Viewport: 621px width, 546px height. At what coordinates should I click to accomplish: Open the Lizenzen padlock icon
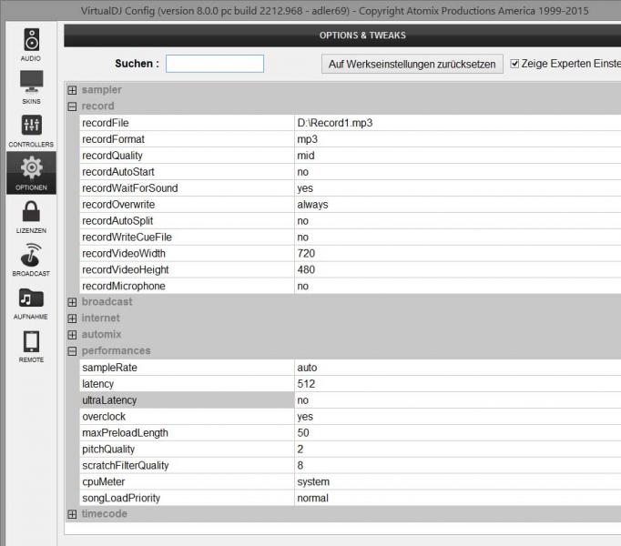pos(31,211)
